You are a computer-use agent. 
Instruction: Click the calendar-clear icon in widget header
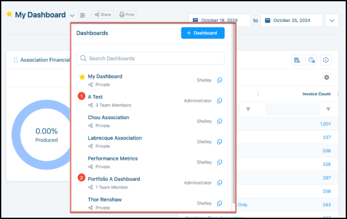click(297, 60)
